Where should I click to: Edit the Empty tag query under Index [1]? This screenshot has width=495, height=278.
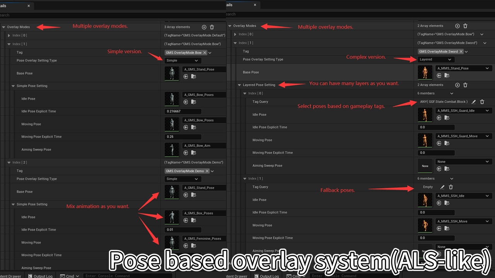(442, 187)
